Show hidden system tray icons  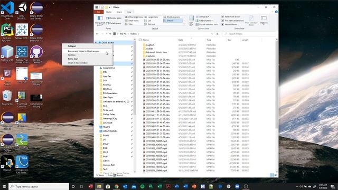click(x=297, y=186)
